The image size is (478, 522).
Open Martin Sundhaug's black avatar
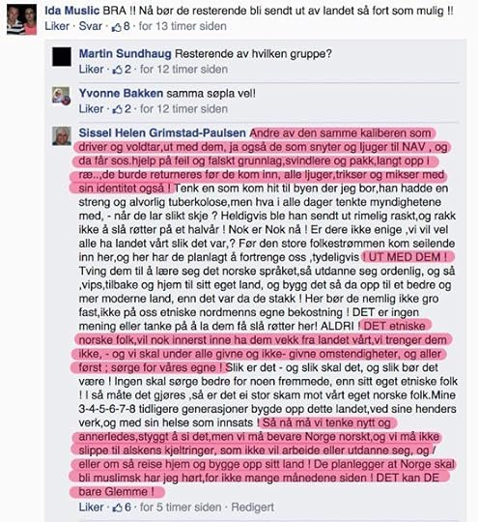coord(62,57)
